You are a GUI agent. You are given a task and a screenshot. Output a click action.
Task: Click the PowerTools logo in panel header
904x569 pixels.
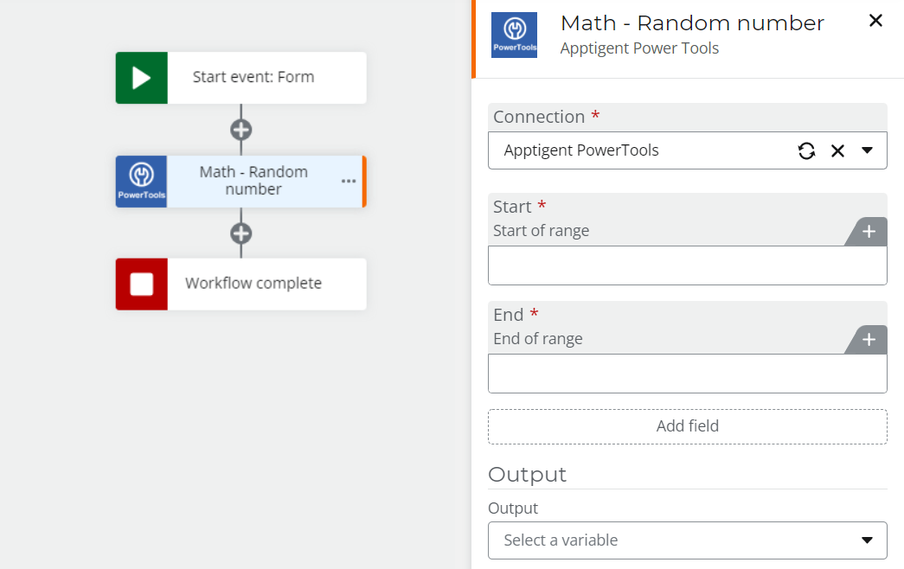pyautogui.click(x=514, y=35)
